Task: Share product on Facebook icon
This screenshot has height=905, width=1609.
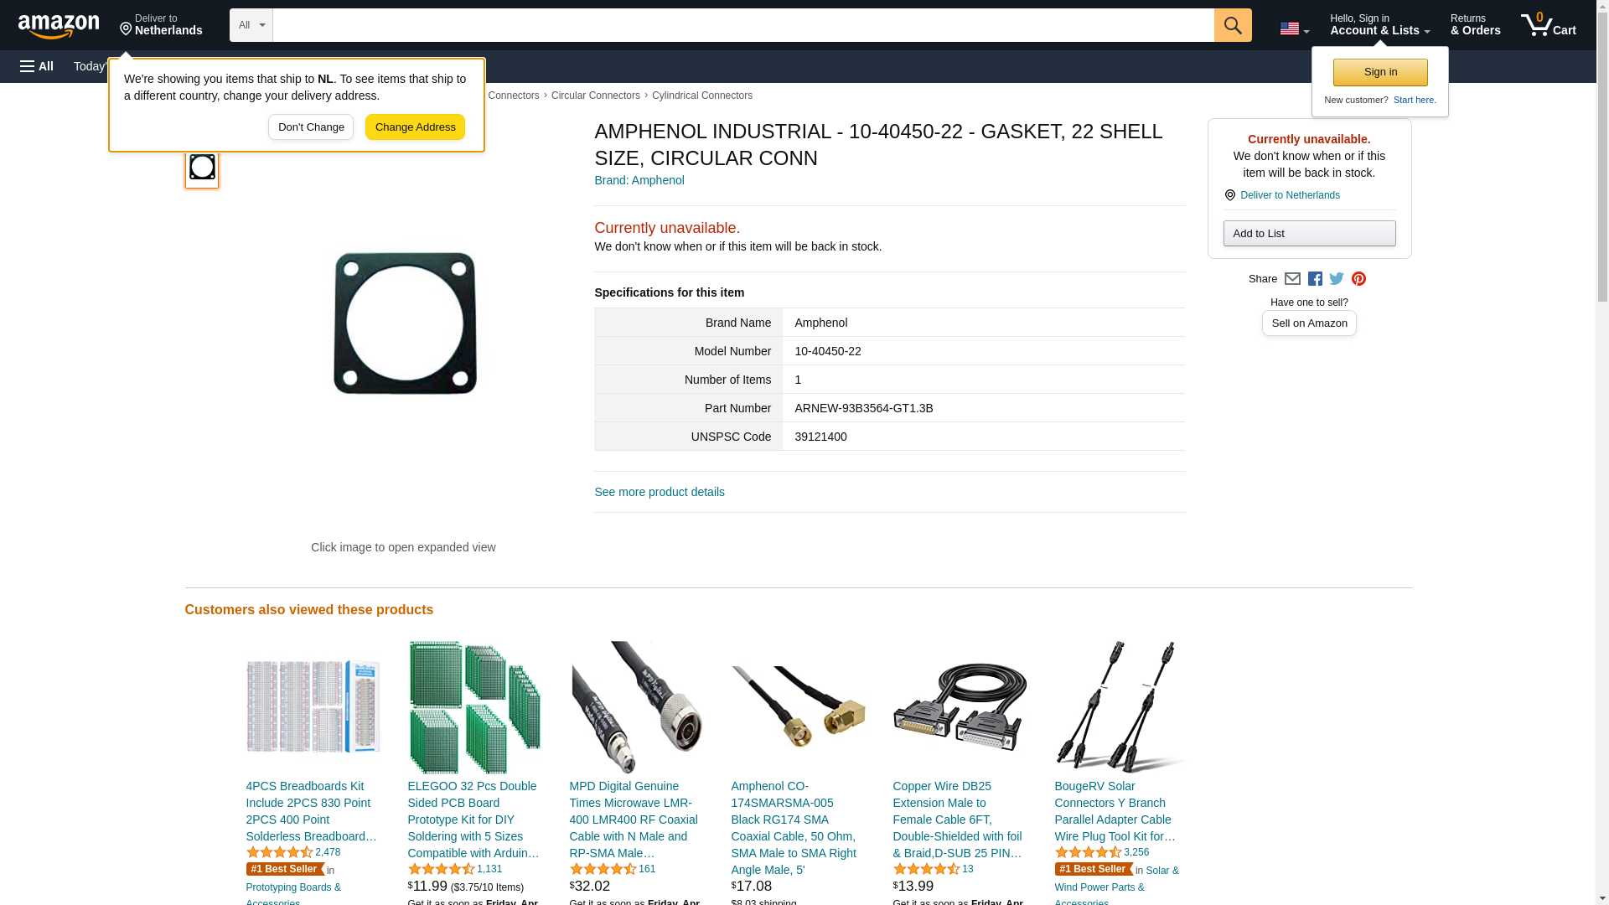Action: point(1315,279)
